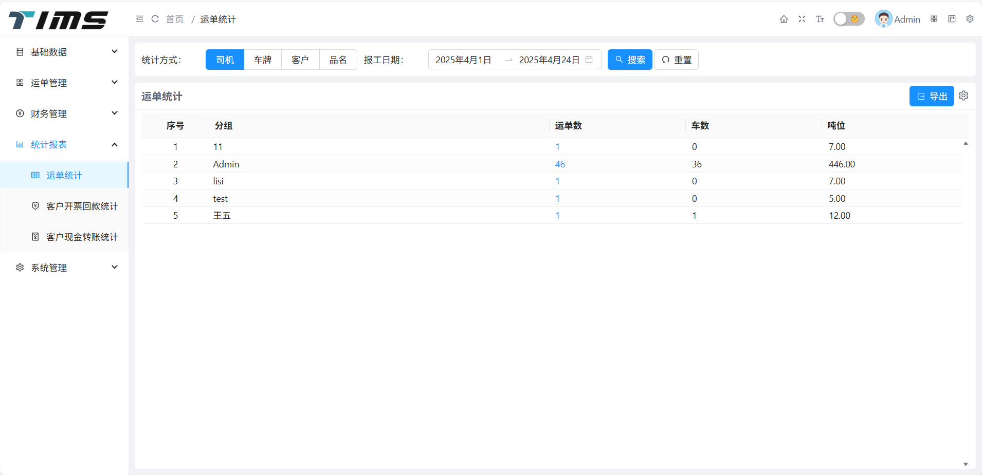Image resolution: width=982 pixels, height=475 pixels.
Task: Open table column settings gear
Action: [963, 96]
